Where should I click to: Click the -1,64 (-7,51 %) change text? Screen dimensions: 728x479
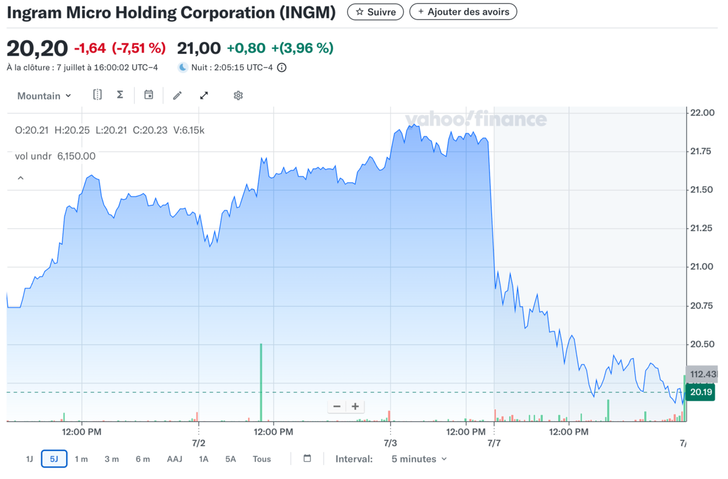click(x=120, y=47)
